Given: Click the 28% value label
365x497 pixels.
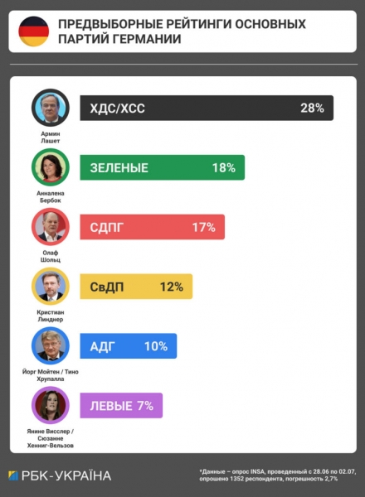Looking at the screenshot, I should 312,108.
